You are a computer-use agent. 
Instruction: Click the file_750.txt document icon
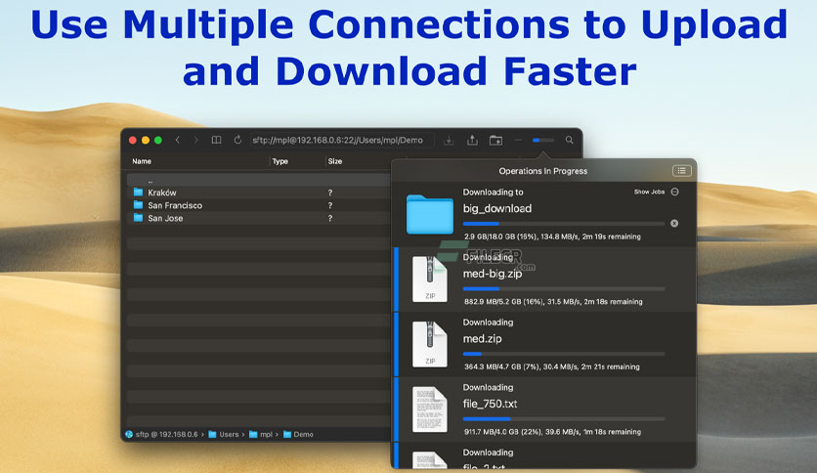pos(430,409)
